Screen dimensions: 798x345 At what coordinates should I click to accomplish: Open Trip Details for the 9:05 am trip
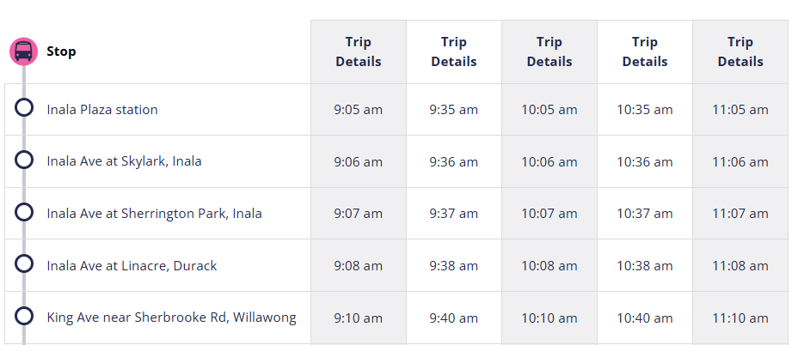[359, 51]
